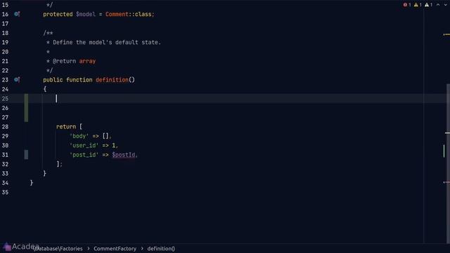Jump to next highlighted error arrow
Screen dimensions: 450x253
445,5
